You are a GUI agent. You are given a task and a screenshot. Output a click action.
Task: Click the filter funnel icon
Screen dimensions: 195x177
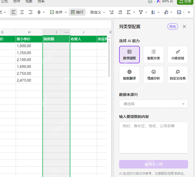(x=141, y=12)
